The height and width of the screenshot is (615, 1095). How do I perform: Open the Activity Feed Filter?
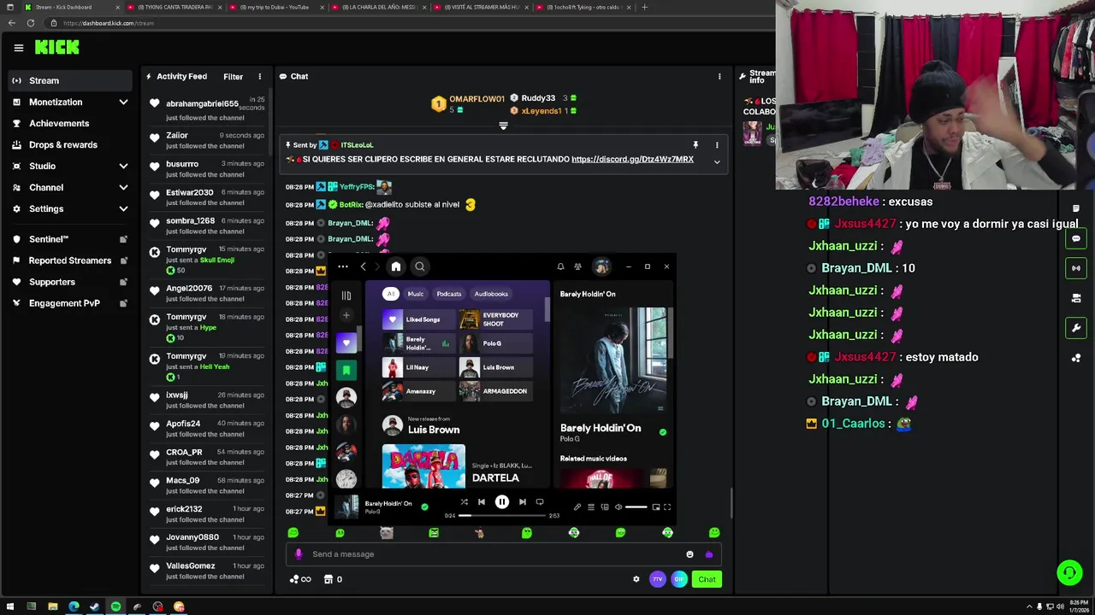click(233, 77)
